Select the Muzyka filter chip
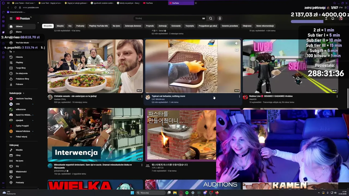 60,26
